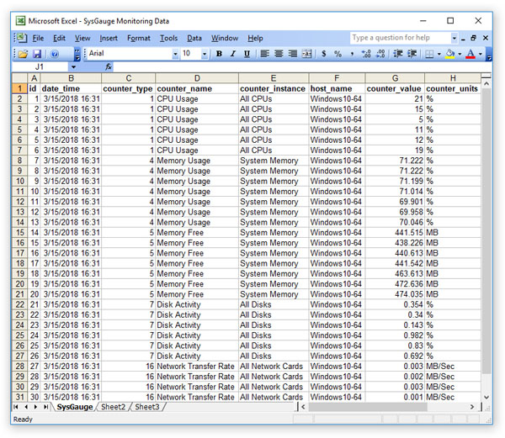The image size is (505, 438).
Task: Toggle underline formatting
Action: (x=247, y=54)
